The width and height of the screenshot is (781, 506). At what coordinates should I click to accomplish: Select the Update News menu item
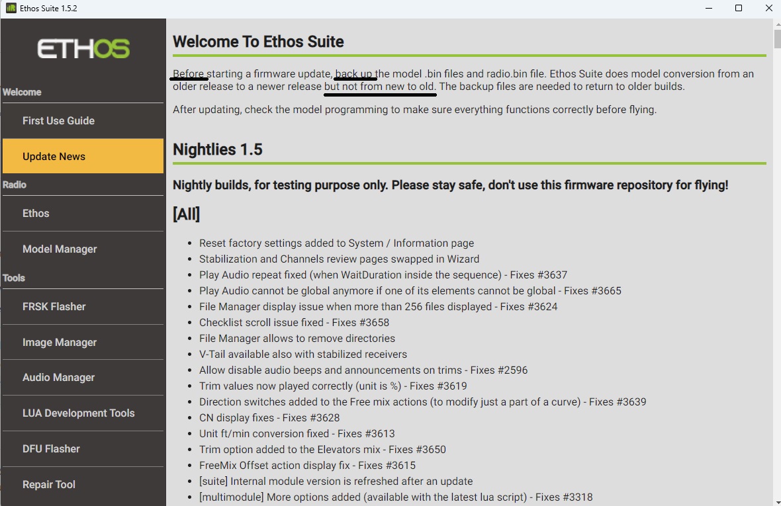pos(83,156)
